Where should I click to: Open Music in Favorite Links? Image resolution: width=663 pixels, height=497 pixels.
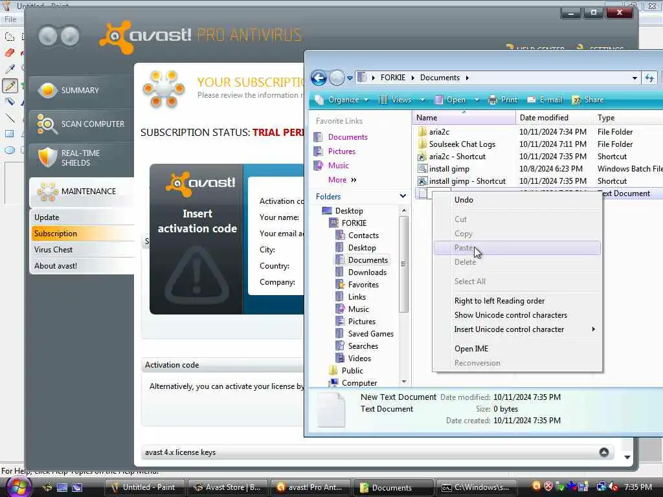(x=331, y=166)
